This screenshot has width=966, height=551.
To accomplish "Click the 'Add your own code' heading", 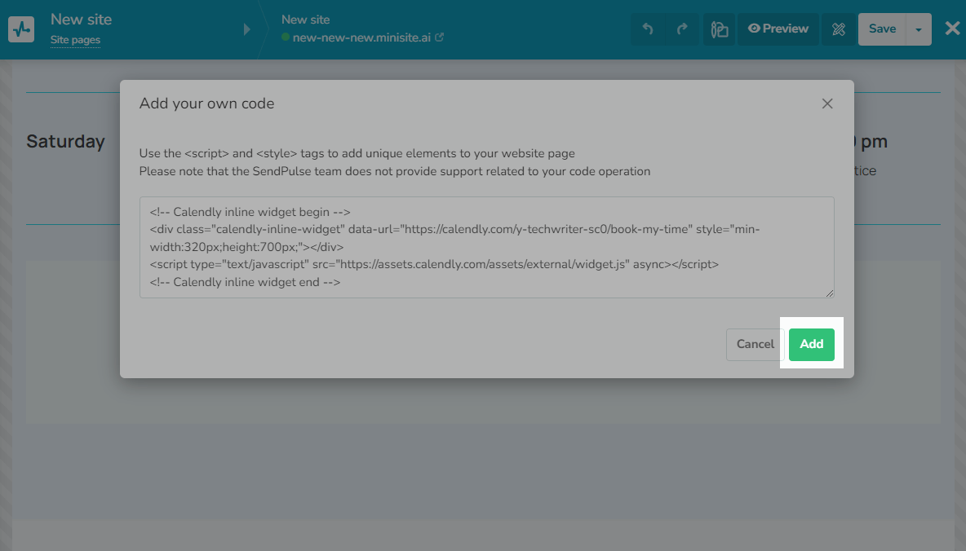I will (x=206, y=104).
